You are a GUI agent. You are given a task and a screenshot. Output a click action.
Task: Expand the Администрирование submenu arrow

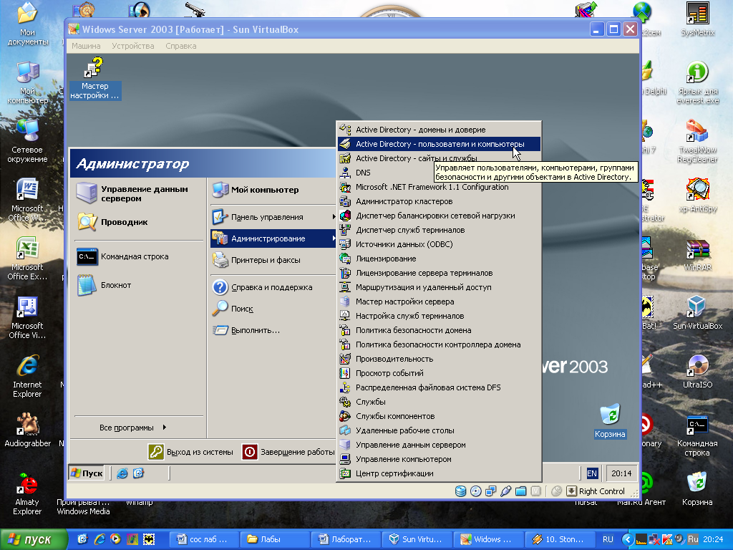point(334,238)
